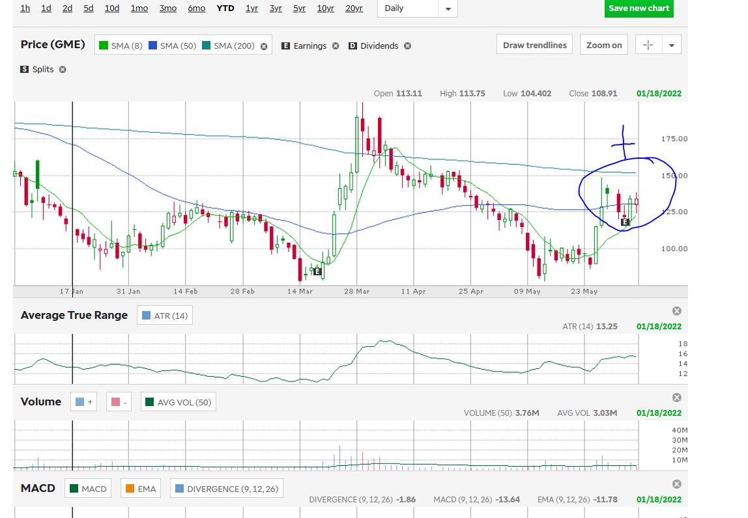The height and width of the screenshot is (518, 748).
Task: Click Save new chart button
Action: pos(639,8)
